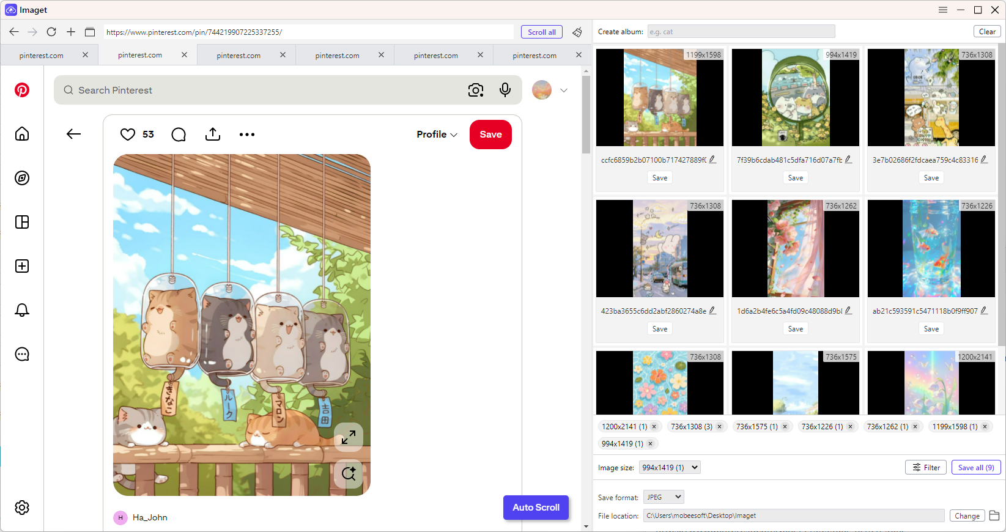
Task: Open pin comments bubble icon
Action: [x=179, y=135]
